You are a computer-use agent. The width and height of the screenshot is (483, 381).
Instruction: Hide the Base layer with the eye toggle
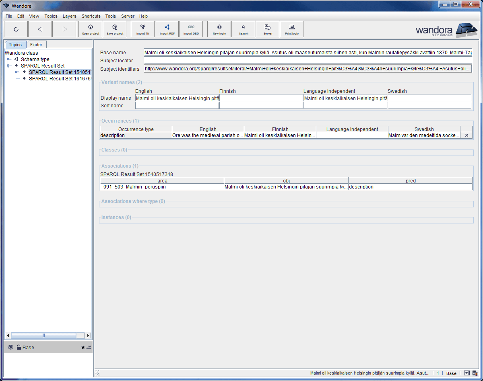tap(10, 347)
